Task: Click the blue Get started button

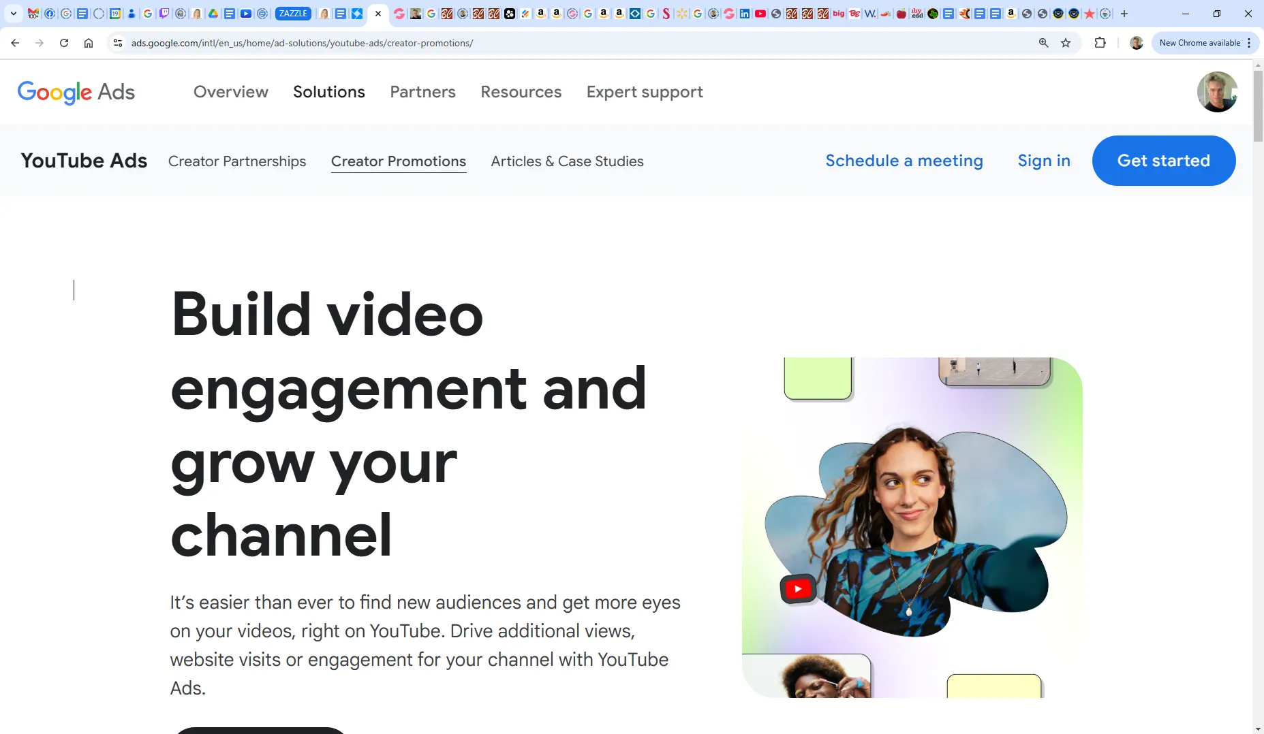Action: click(1164, 161)
